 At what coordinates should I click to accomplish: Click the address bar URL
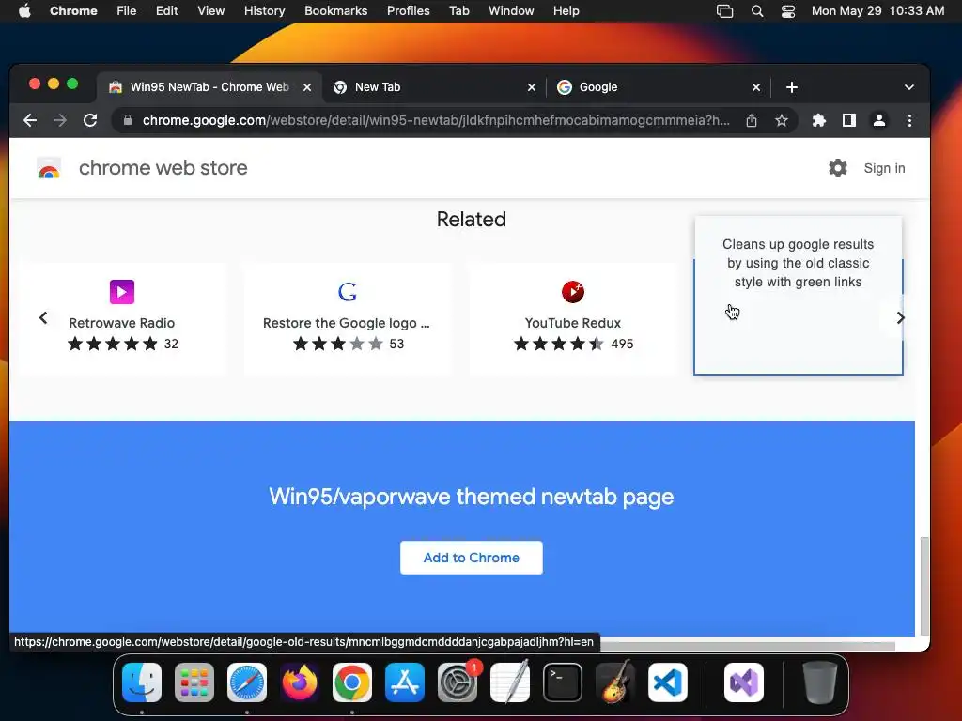click(x=436, y=120)
